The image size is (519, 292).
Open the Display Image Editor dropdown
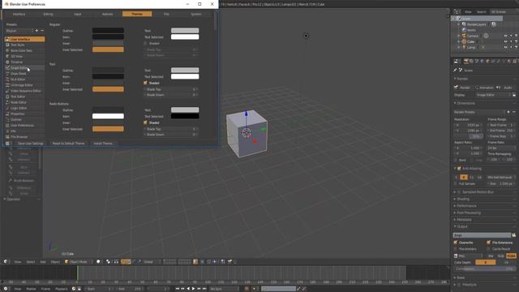pyautogui.click(x=493, y=95)
